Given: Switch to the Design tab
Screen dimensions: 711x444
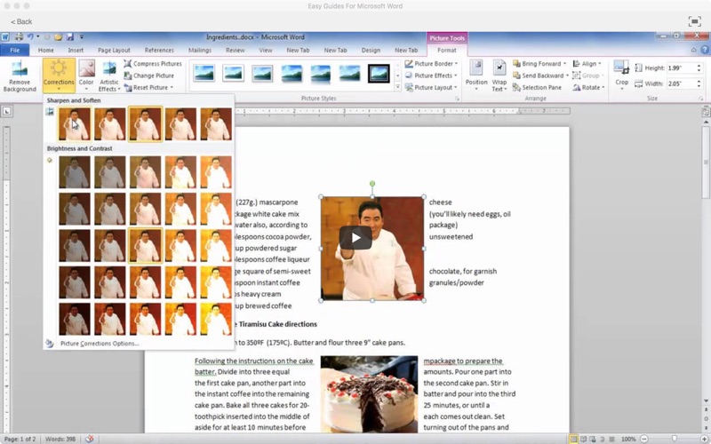Looking at the screenshot, I should [371, 51].
